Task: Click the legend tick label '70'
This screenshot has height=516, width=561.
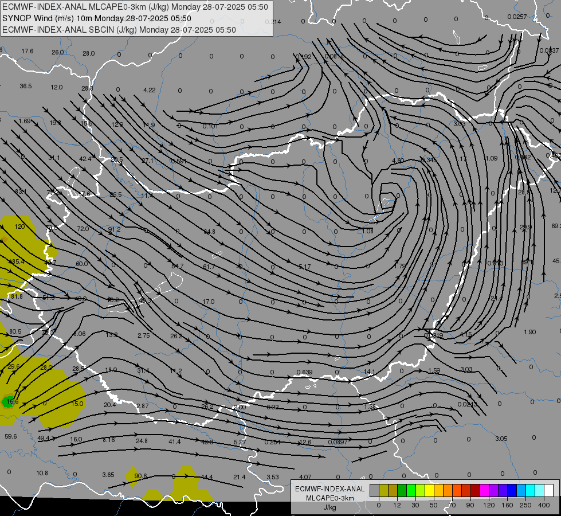Action: [x=452, y=505]
